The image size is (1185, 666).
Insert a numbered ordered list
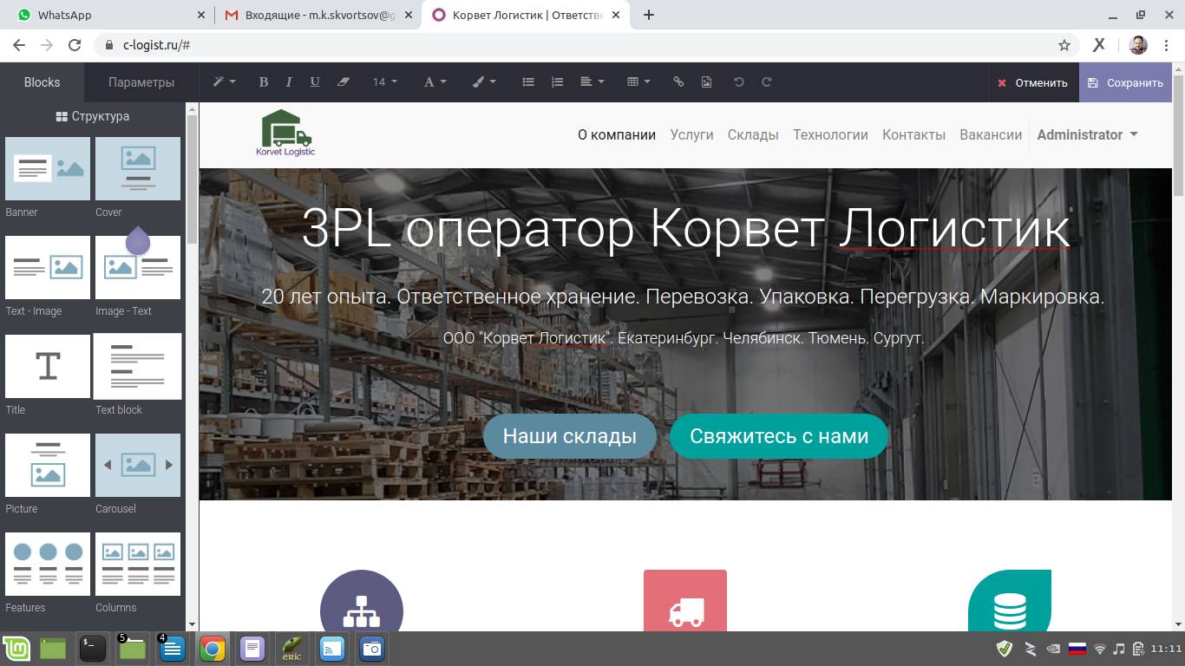coord(557,82)
